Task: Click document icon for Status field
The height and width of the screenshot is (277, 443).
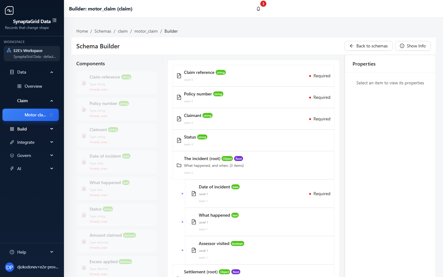Action: tap(179, 140)
